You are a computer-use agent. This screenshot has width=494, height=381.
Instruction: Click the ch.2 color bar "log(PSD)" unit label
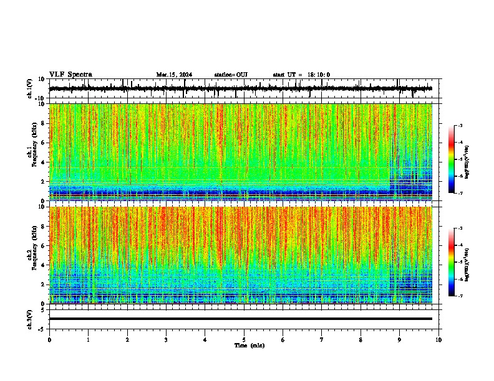pyautogui.click(x=467, y=265)
